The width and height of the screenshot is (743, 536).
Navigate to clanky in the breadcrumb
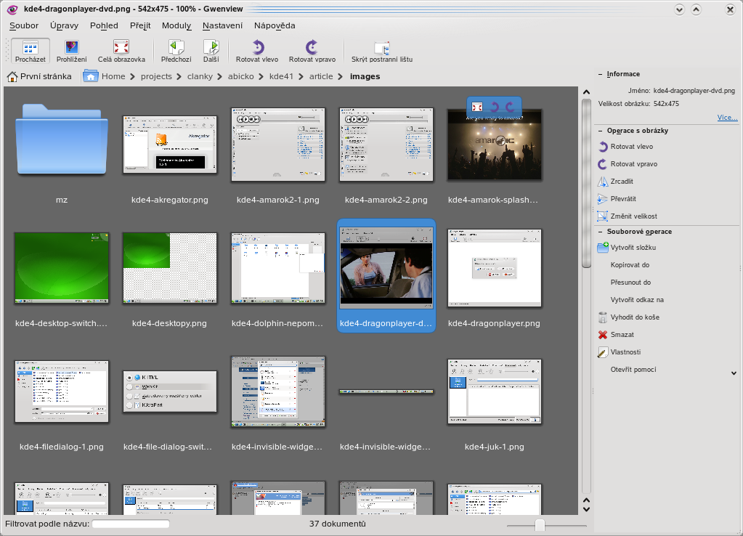click(x=200, y=76)
